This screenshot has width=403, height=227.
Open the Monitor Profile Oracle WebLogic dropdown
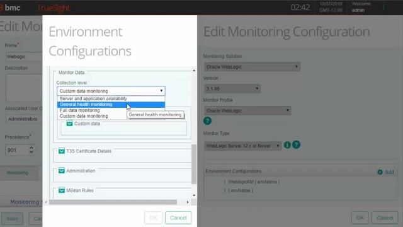pyautogui.click(x=247, y=111)
